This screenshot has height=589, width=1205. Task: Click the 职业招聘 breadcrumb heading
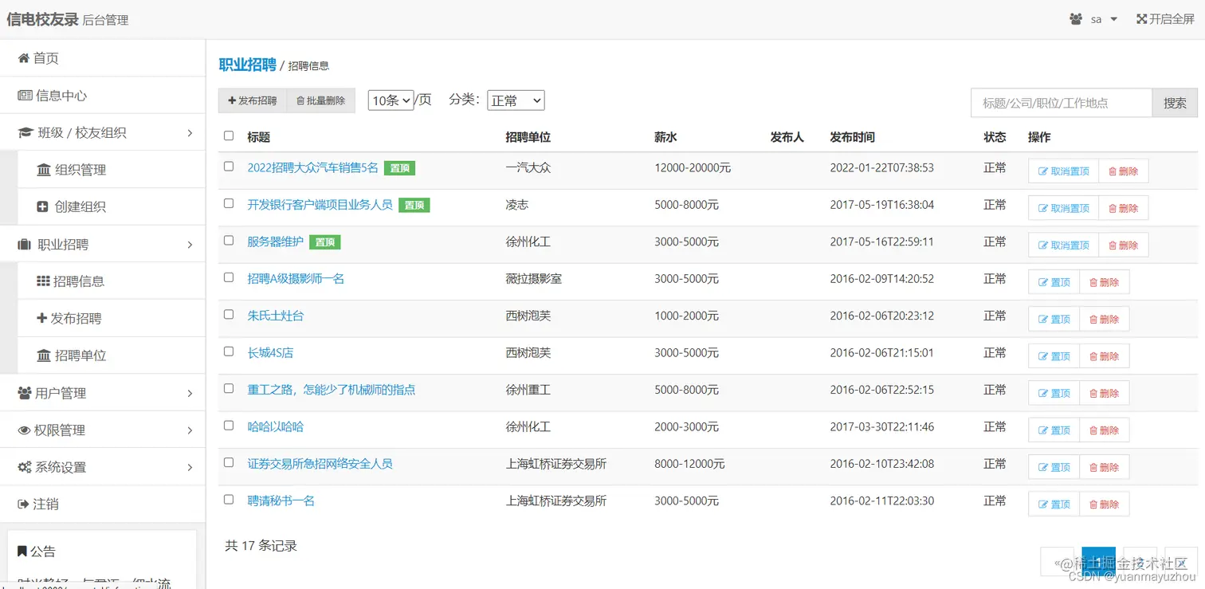tap(248, 65)
